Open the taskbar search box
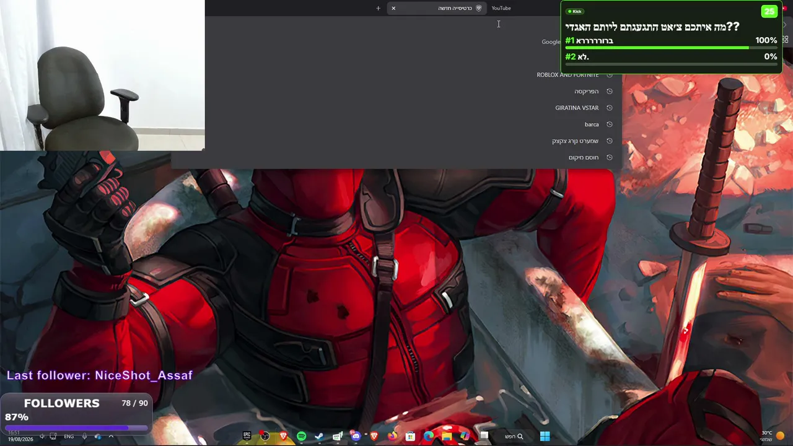This screenshot has height=446, width=793. [514, 436]
